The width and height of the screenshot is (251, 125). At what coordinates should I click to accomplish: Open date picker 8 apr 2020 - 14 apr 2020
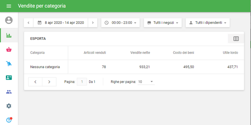click(x=61, y=23)
